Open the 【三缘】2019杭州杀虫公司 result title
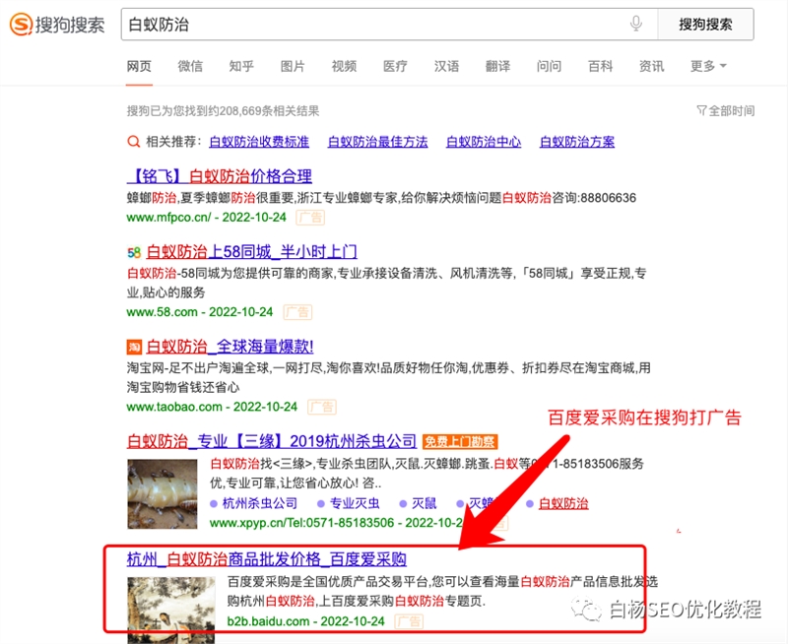Image resolution: width=788 pixels, height=644 pixels. pos(272,441)
